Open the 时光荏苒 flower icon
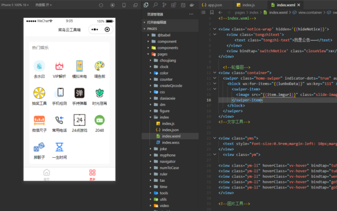 tap(99, 93)
